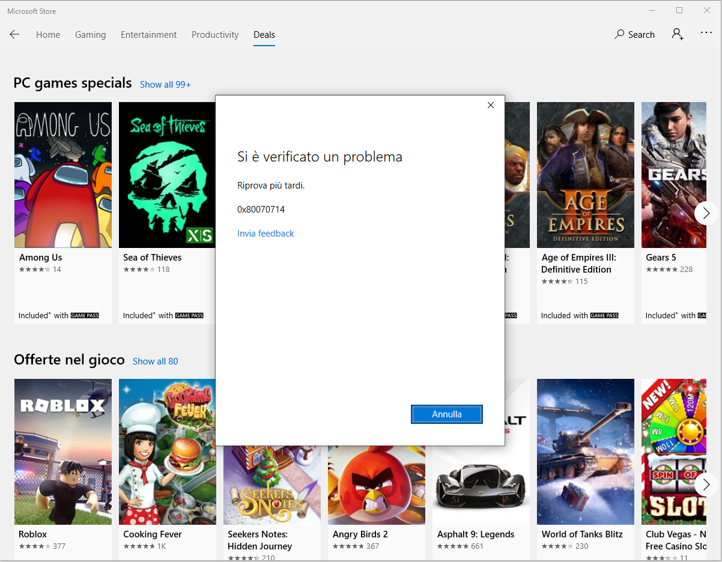Click Game Pass badge under Sea of Thieves

[x=189, y=316]
